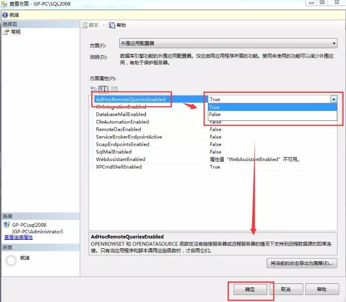
Task: Click the False value of SqlMailEnabled
Action: point(215,152)
